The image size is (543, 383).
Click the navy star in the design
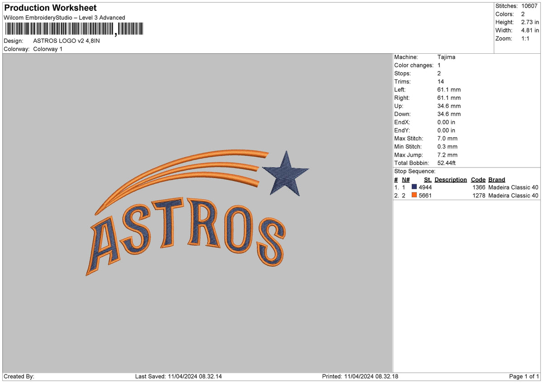(x=286, y=173)
